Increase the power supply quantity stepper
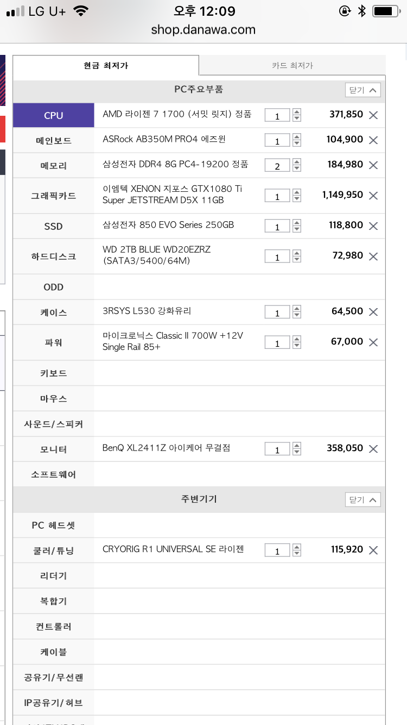The height and width of the screenshot is (725, 407). [x=296, y=339]
